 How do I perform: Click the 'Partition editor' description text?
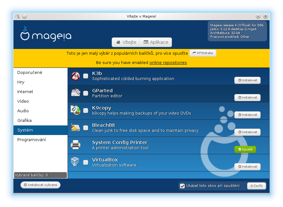107,96
